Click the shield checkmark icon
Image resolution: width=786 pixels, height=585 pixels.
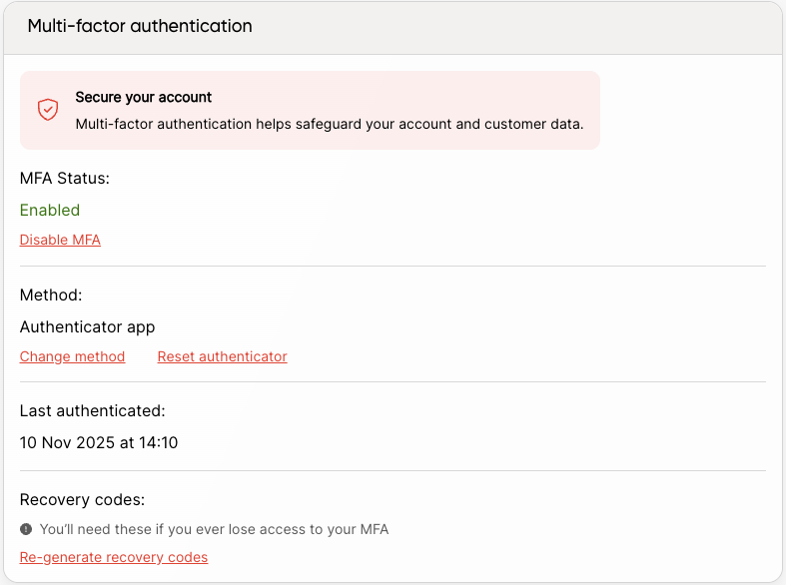pos(48,110)
